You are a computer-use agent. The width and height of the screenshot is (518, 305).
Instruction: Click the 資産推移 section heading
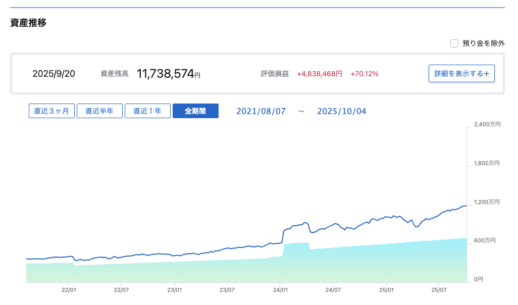28,23
